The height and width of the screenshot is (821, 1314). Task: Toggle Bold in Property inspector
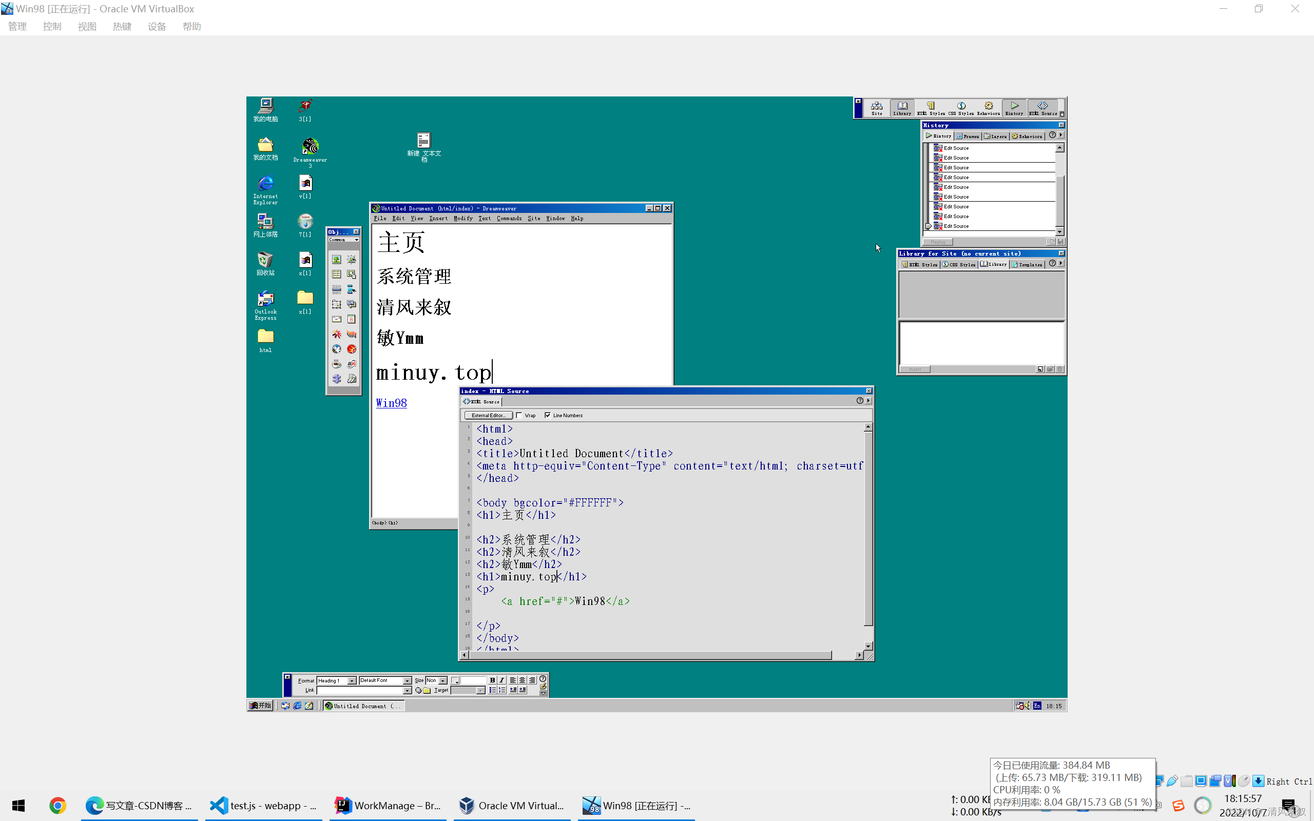point(493,680)
